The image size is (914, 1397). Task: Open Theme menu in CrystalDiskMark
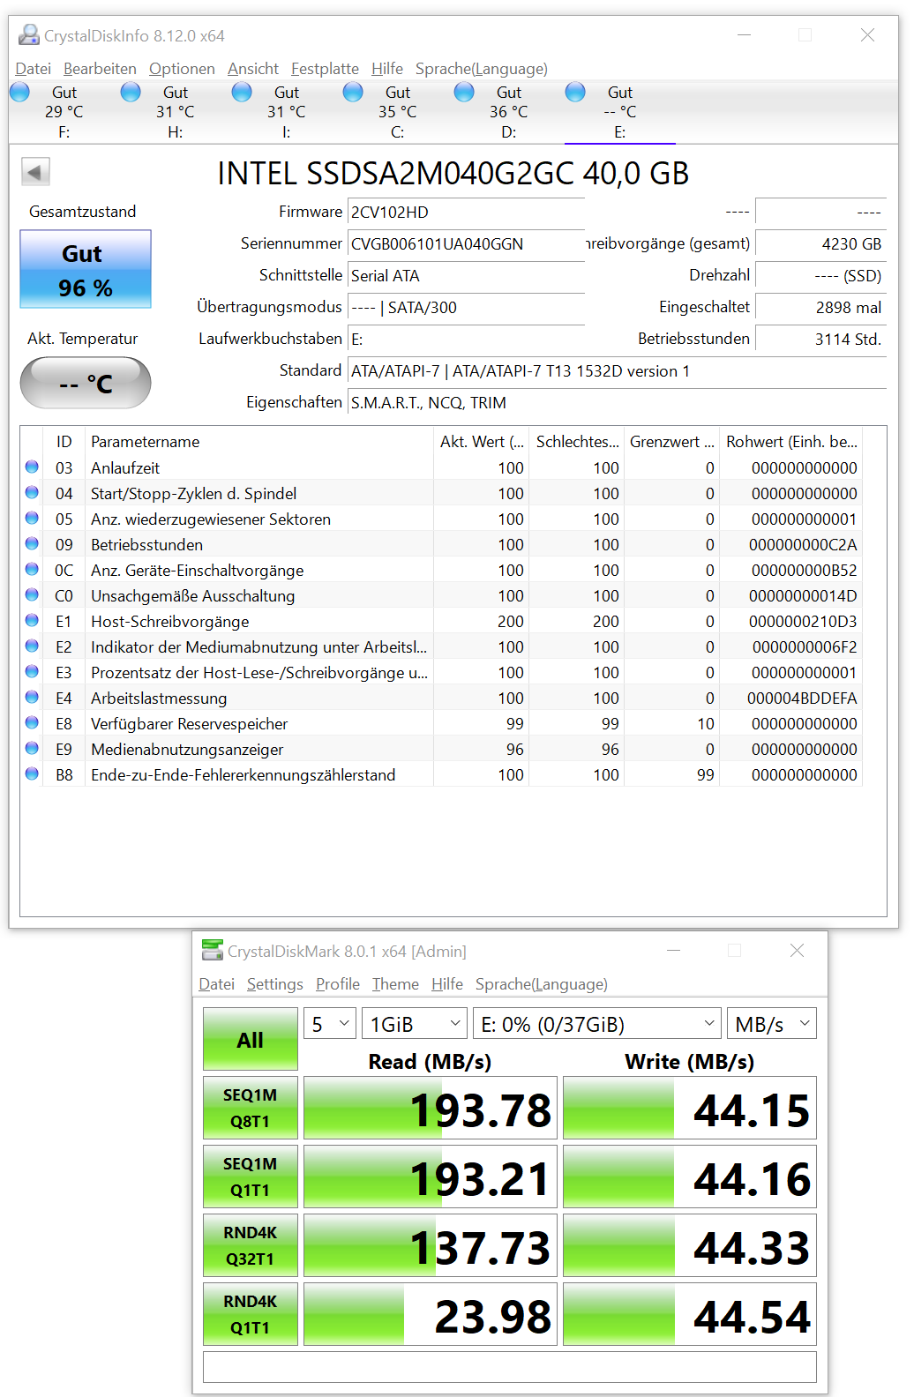click(395, 984)
